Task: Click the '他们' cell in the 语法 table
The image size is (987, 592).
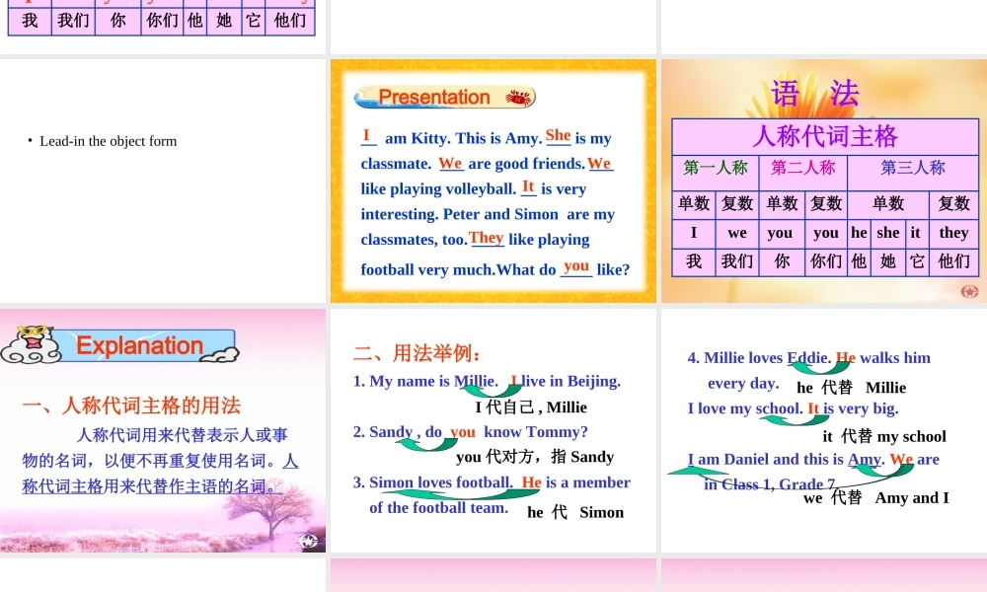Action: tap(953, 261)
